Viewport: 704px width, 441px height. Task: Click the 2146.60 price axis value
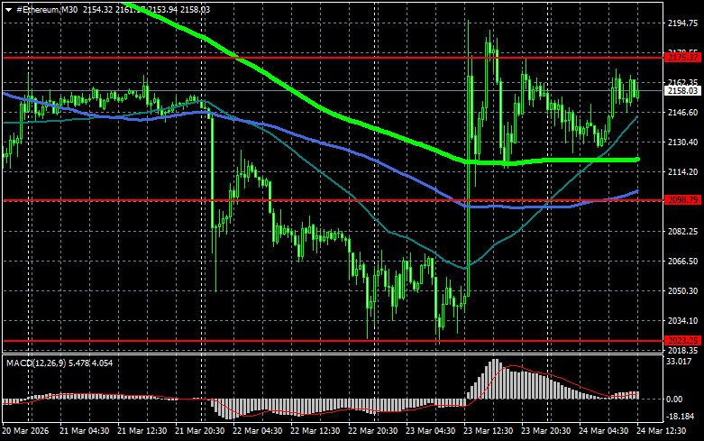tap(682, 112)
